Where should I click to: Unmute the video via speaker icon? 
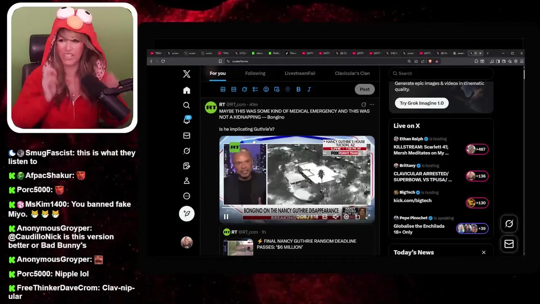335,217
